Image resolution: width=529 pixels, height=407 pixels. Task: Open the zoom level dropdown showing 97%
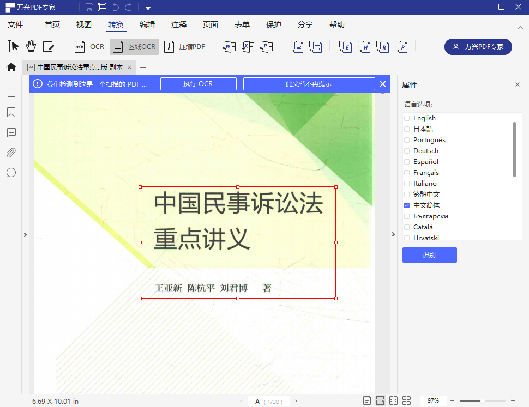coord(433,400)
